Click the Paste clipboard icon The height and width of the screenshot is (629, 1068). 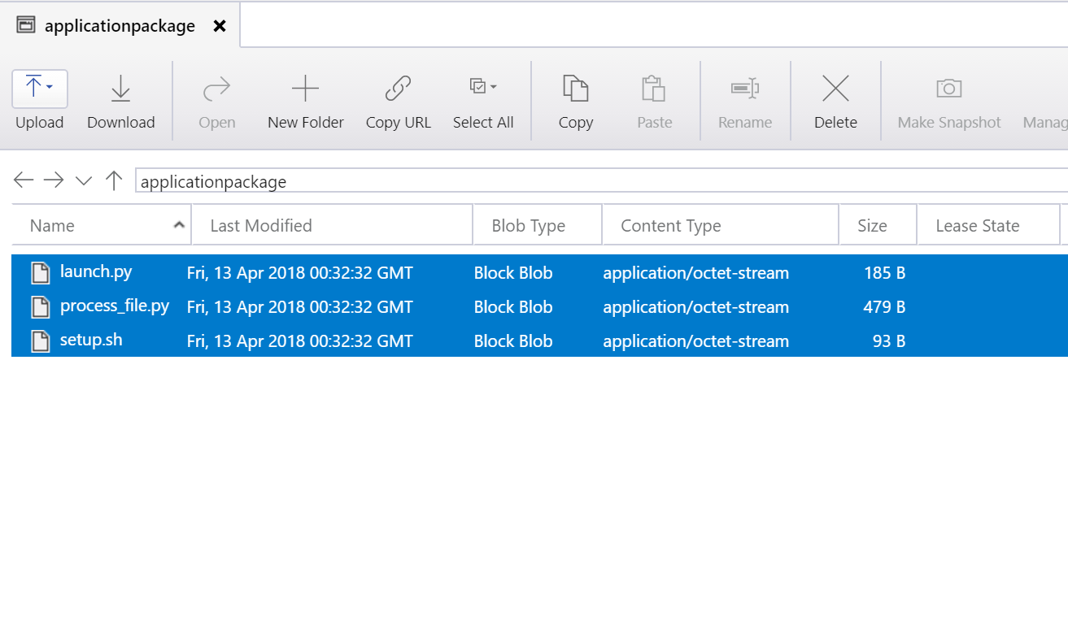[654, 88]
